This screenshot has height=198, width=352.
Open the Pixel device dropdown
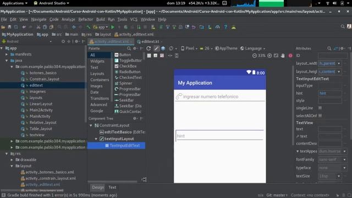[x=189, y=48]
